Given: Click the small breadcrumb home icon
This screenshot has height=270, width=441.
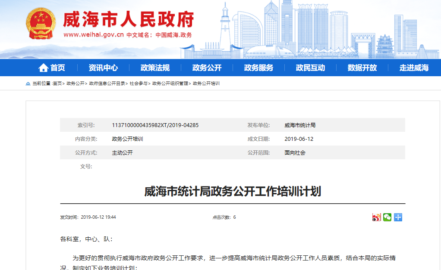Looking at the screenshot, I should [x=28, y=84].
